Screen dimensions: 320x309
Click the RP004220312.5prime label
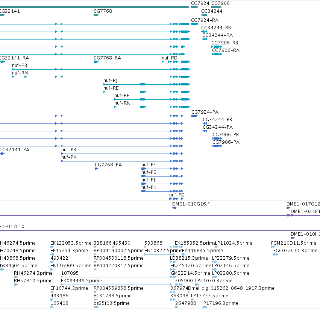(118, 266)
